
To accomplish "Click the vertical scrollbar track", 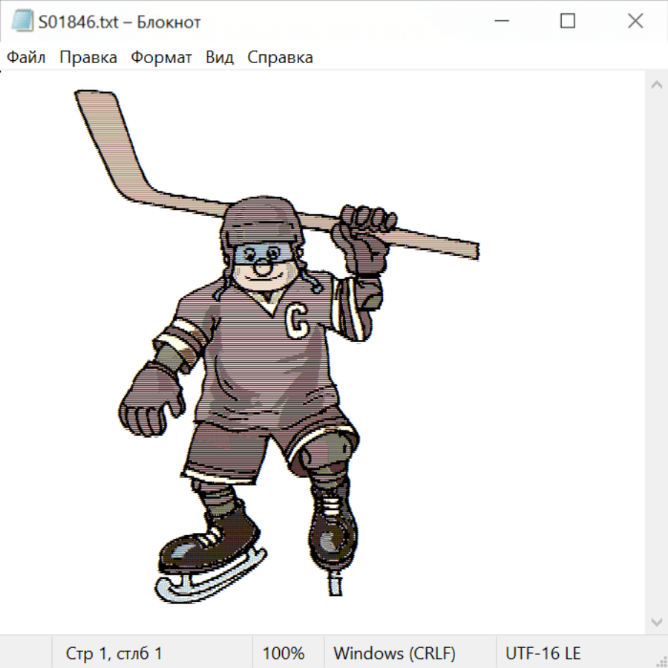I will point(656,353).
